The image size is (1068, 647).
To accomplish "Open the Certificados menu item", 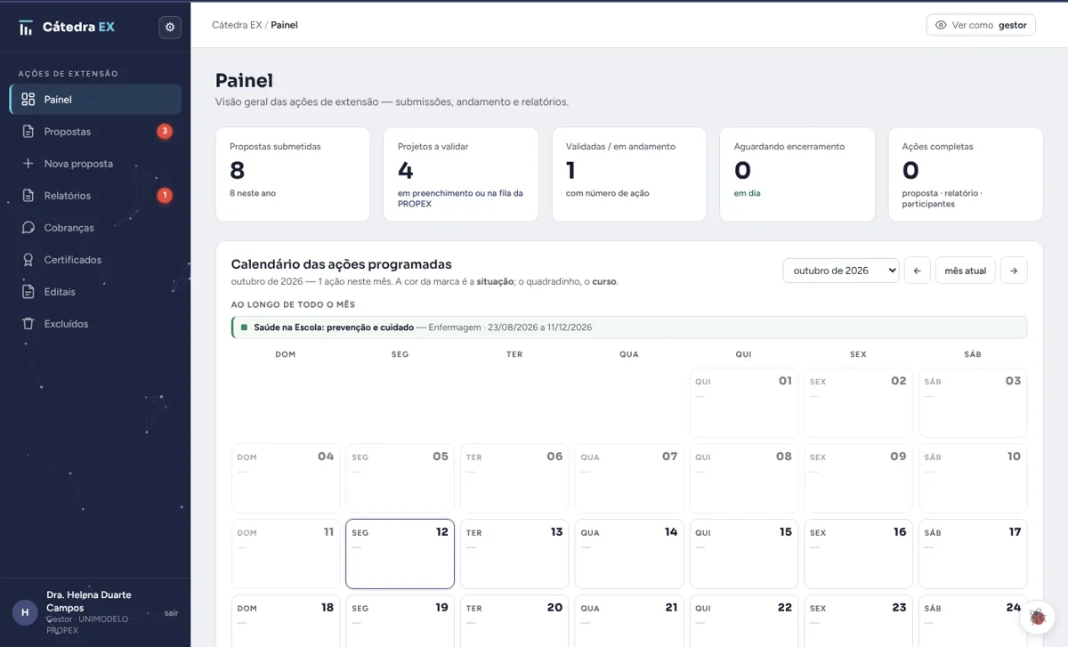I will [x=95, y=260].
